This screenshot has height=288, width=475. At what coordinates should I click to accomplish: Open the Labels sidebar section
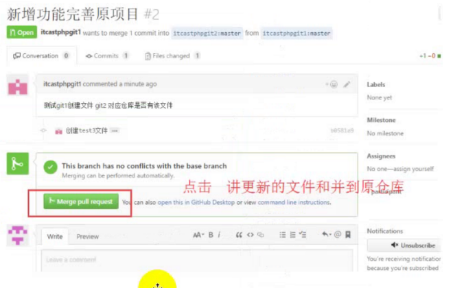[376, 85]
